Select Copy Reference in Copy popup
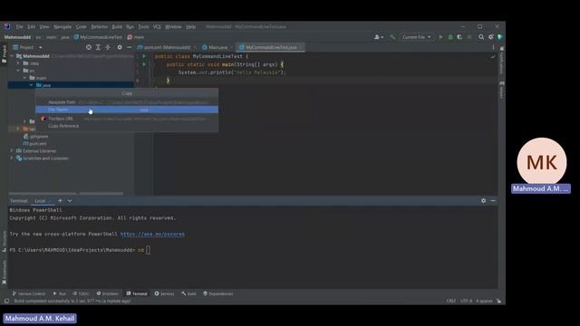The height and width of the screenshot is (326, 580). click(x=127, y=126)
